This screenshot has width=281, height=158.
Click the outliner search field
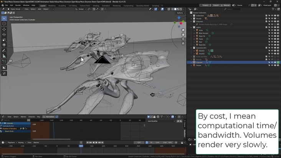click(232, 9)
